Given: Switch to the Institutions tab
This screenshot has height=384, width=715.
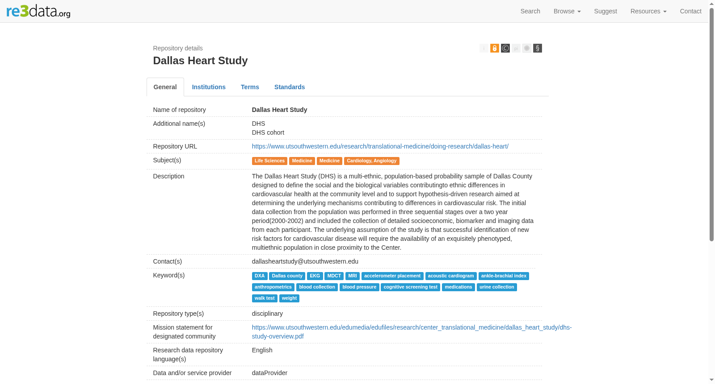Looking at the screenshot, I should point(209,87).
